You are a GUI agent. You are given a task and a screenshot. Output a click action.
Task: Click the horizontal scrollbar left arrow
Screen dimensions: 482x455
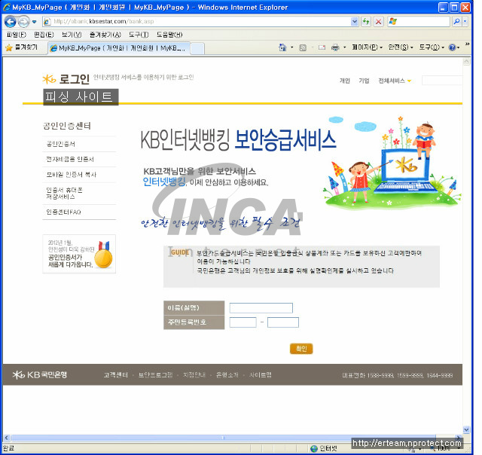point(7,438)
